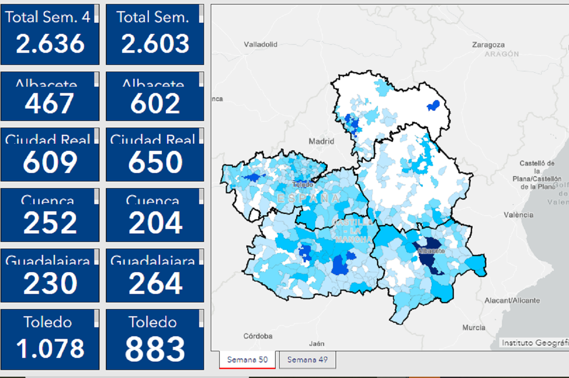Viewport: 569px width, 378px height.
Task: Click the Guadalajara card showing 230
Action: click(50, 276)
